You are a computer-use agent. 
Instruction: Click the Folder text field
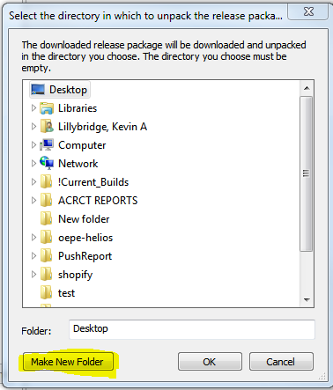tap(192, 329)
